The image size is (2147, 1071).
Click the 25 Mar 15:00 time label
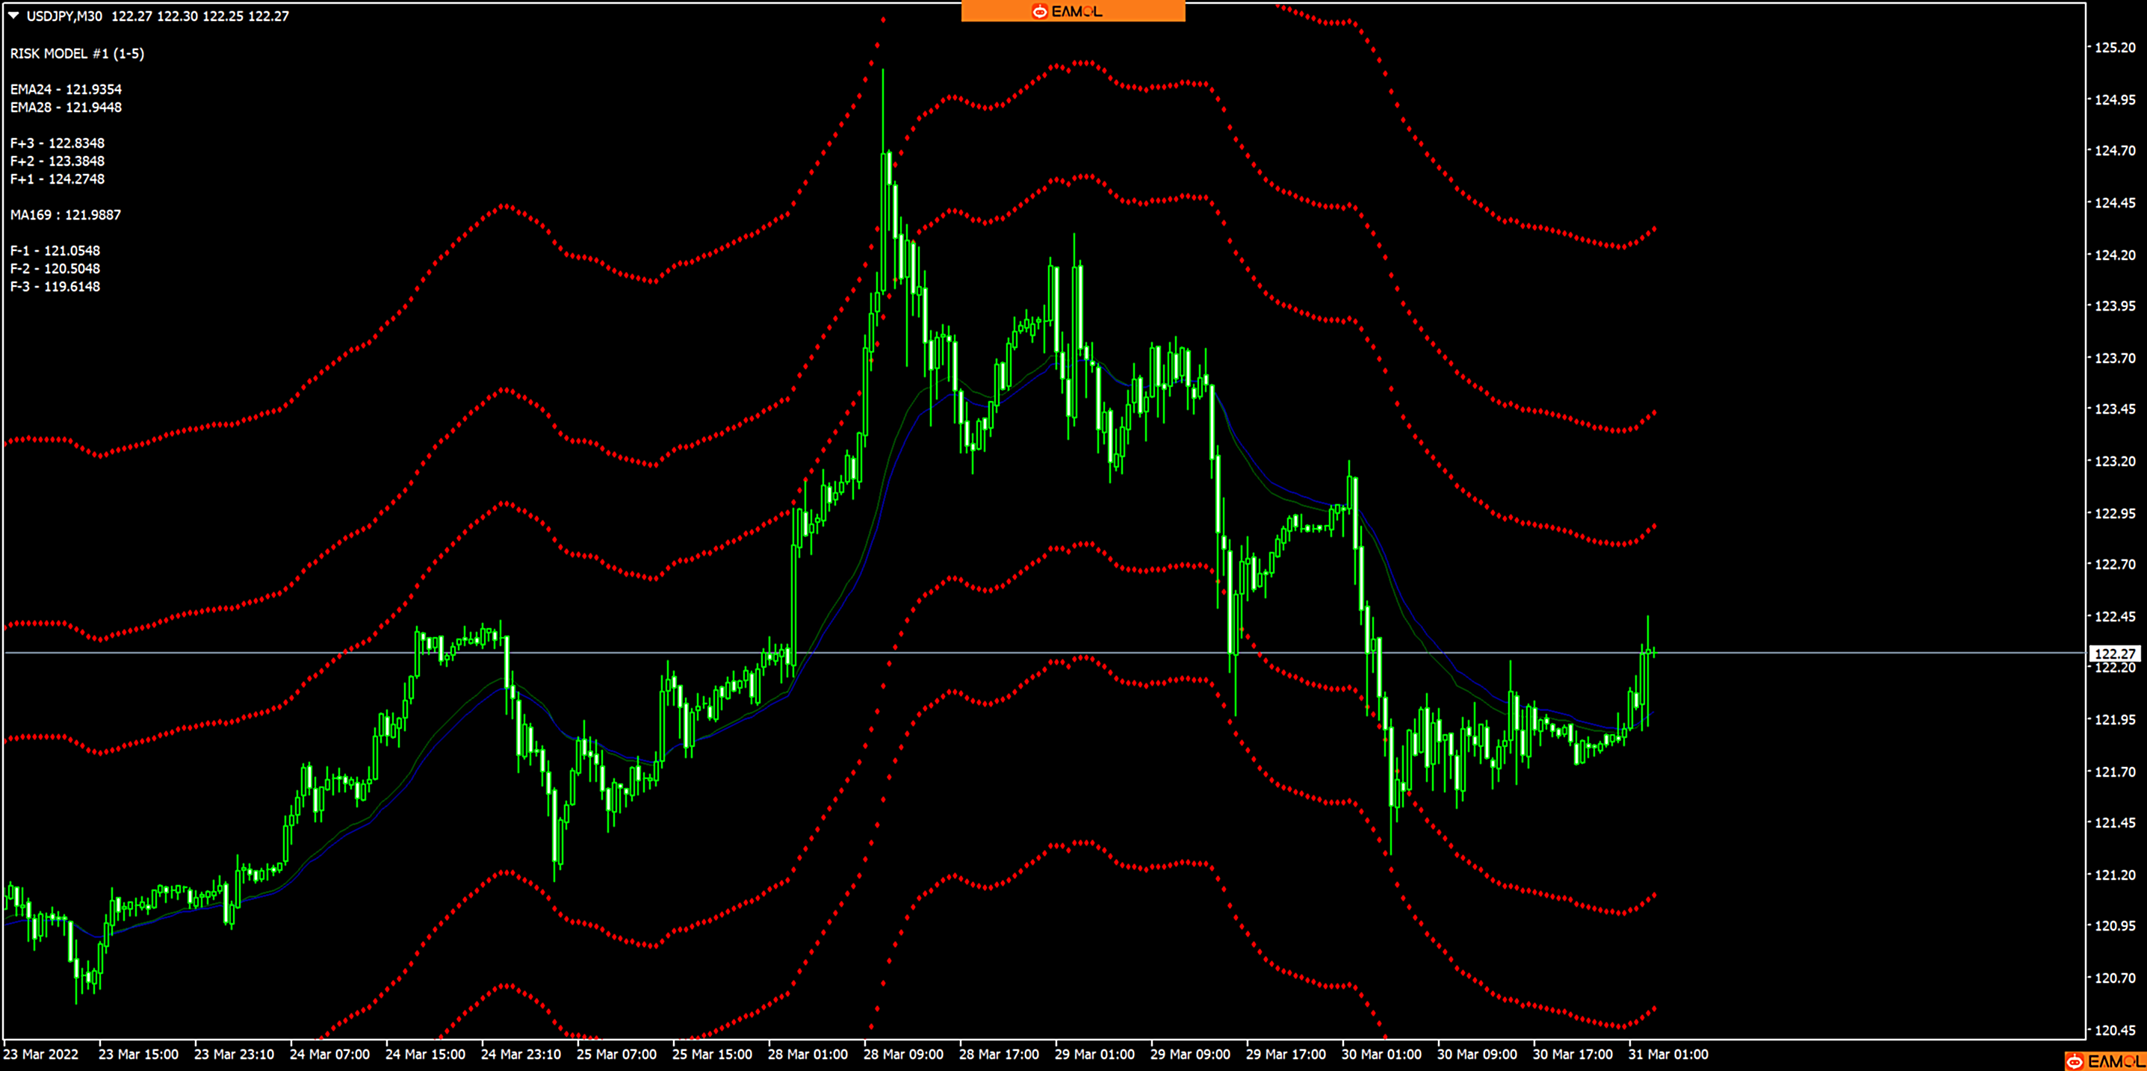pos(712,1055)
